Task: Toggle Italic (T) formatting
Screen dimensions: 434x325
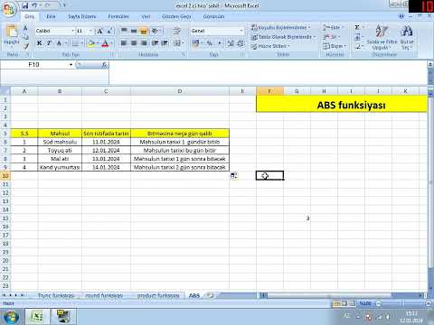Action: [49, 43]
